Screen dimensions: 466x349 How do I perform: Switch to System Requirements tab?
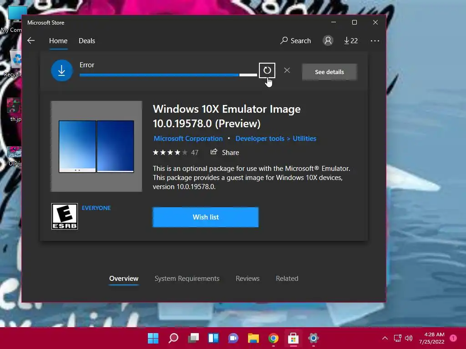pos(187,279)
